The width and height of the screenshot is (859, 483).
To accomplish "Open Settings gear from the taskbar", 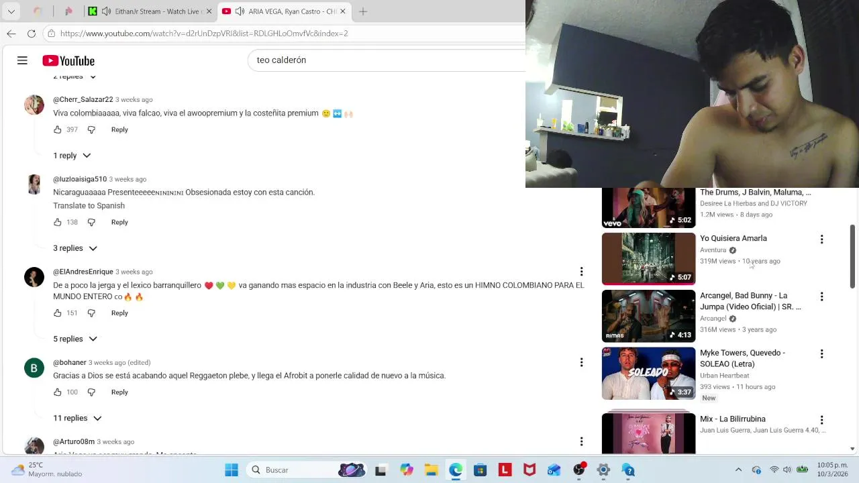I will click(x=603, y=470).
